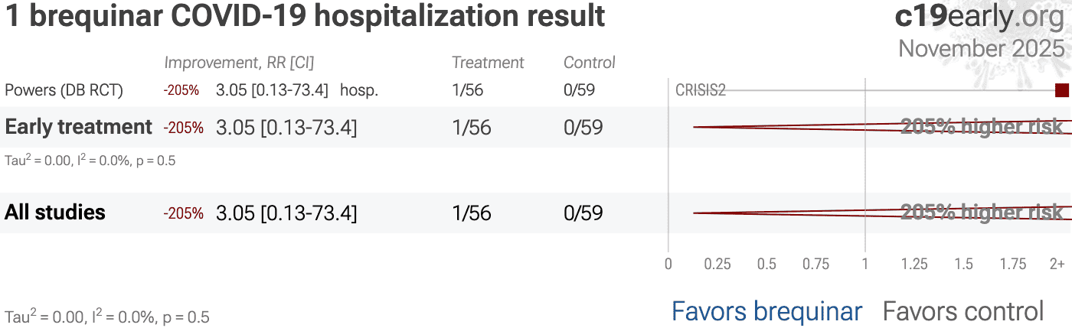Click the Early treatment red diamond marker
The image size is (1072, 328).
881,127
